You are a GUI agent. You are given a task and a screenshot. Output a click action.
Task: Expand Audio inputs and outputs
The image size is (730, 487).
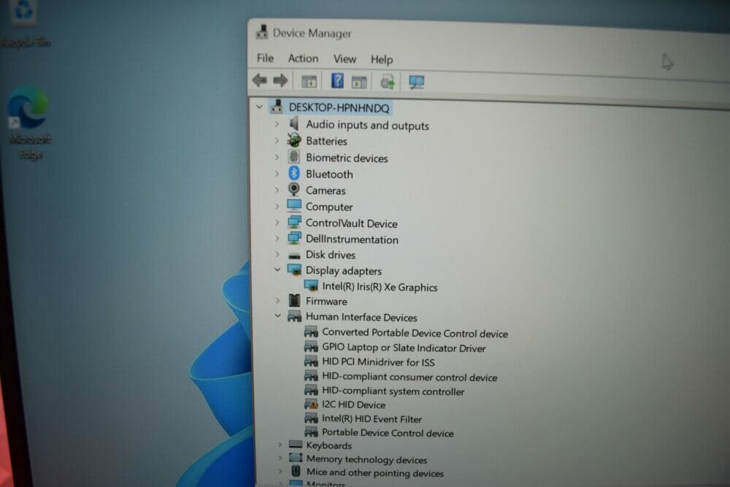coord(277,124)
